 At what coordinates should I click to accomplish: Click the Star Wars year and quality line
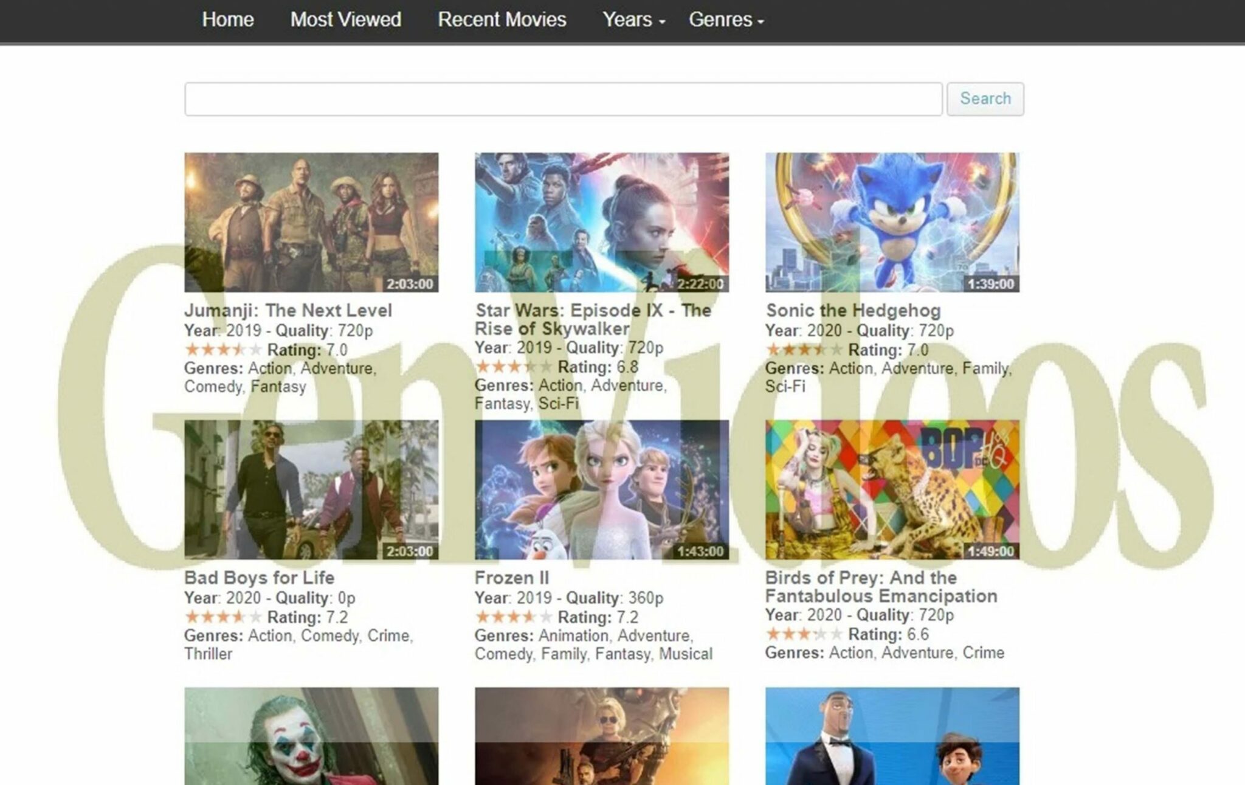(x=569, y=348)
